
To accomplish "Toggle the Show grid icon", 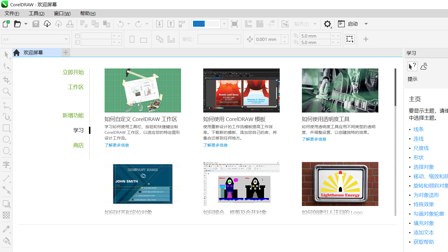I will 260,24.
